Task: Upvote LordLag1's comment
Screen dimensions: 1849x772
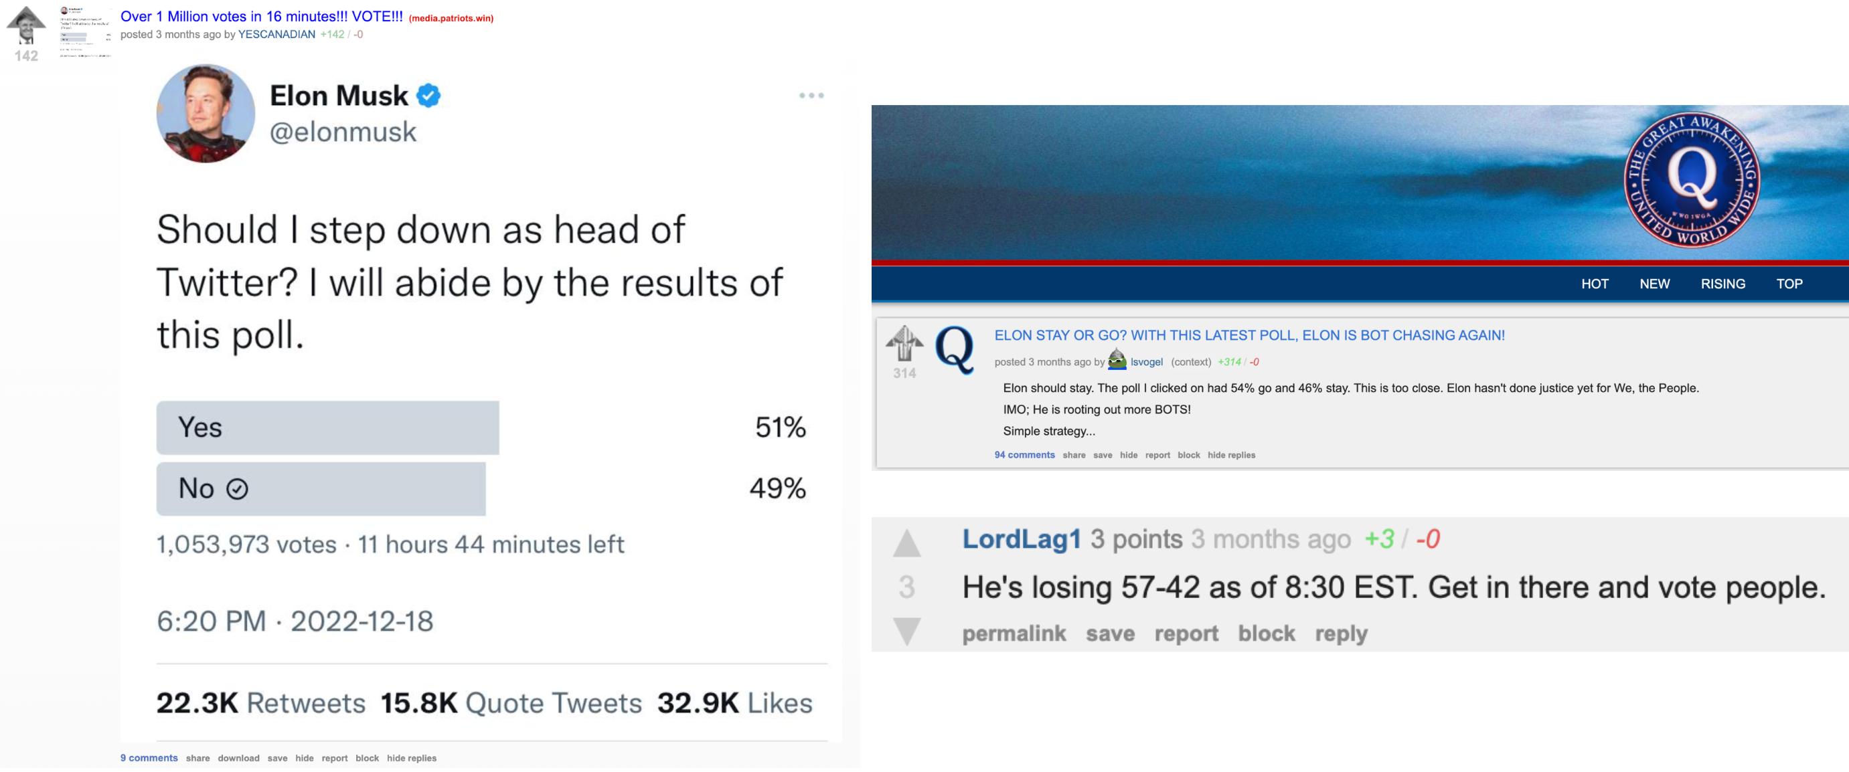Action: 907,543
